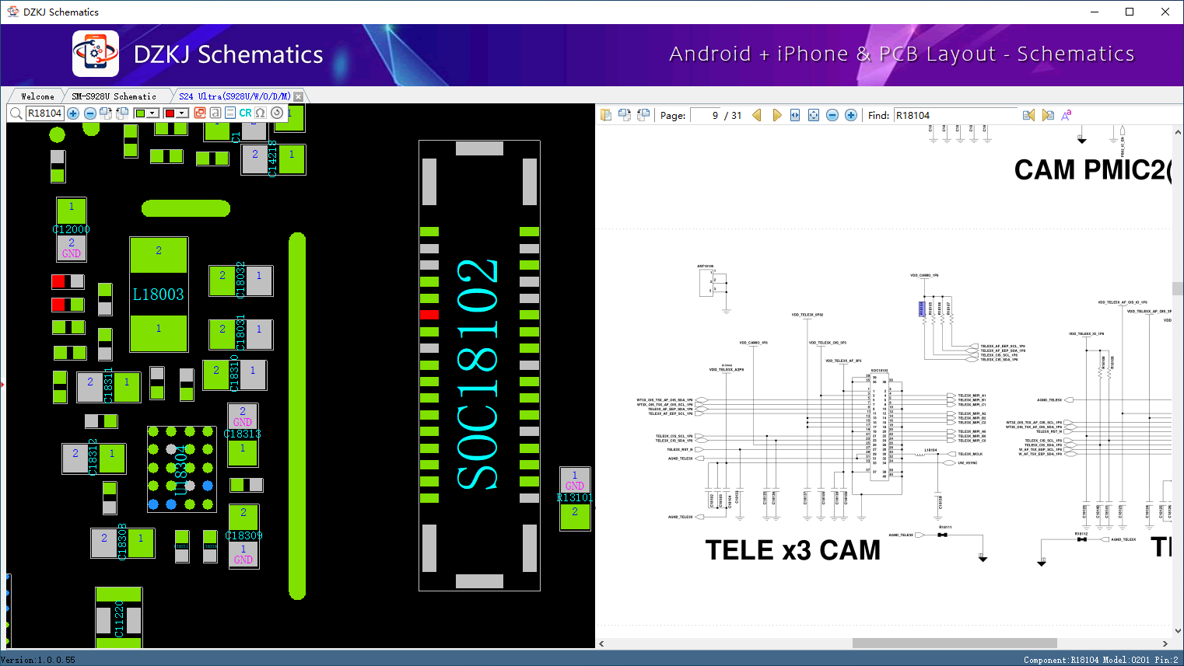Click the red highlight color swatch

pos(170,113)
